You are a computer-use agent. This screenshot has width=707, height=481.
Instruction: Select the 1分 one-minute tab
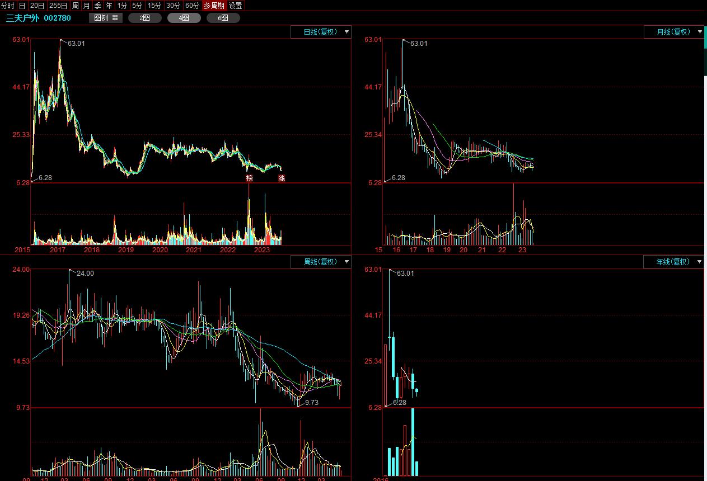click(x=122, y=6)
